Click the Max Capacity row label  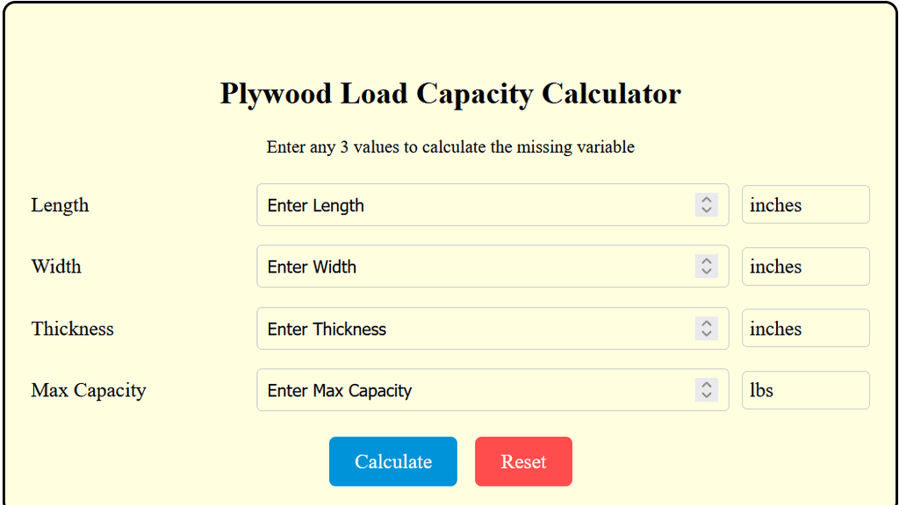88,390
